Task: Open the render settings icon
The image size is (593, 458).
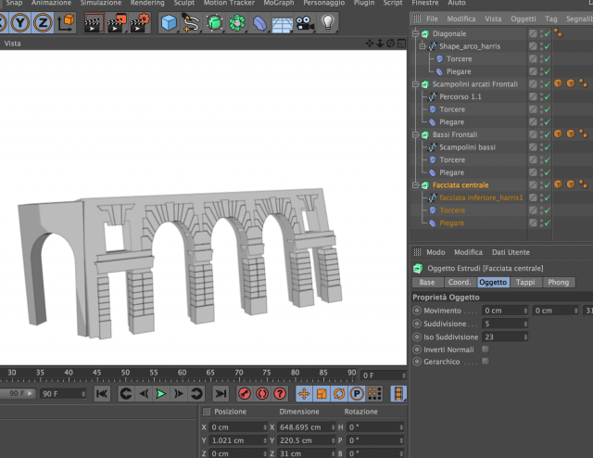Action: (140, 22)
